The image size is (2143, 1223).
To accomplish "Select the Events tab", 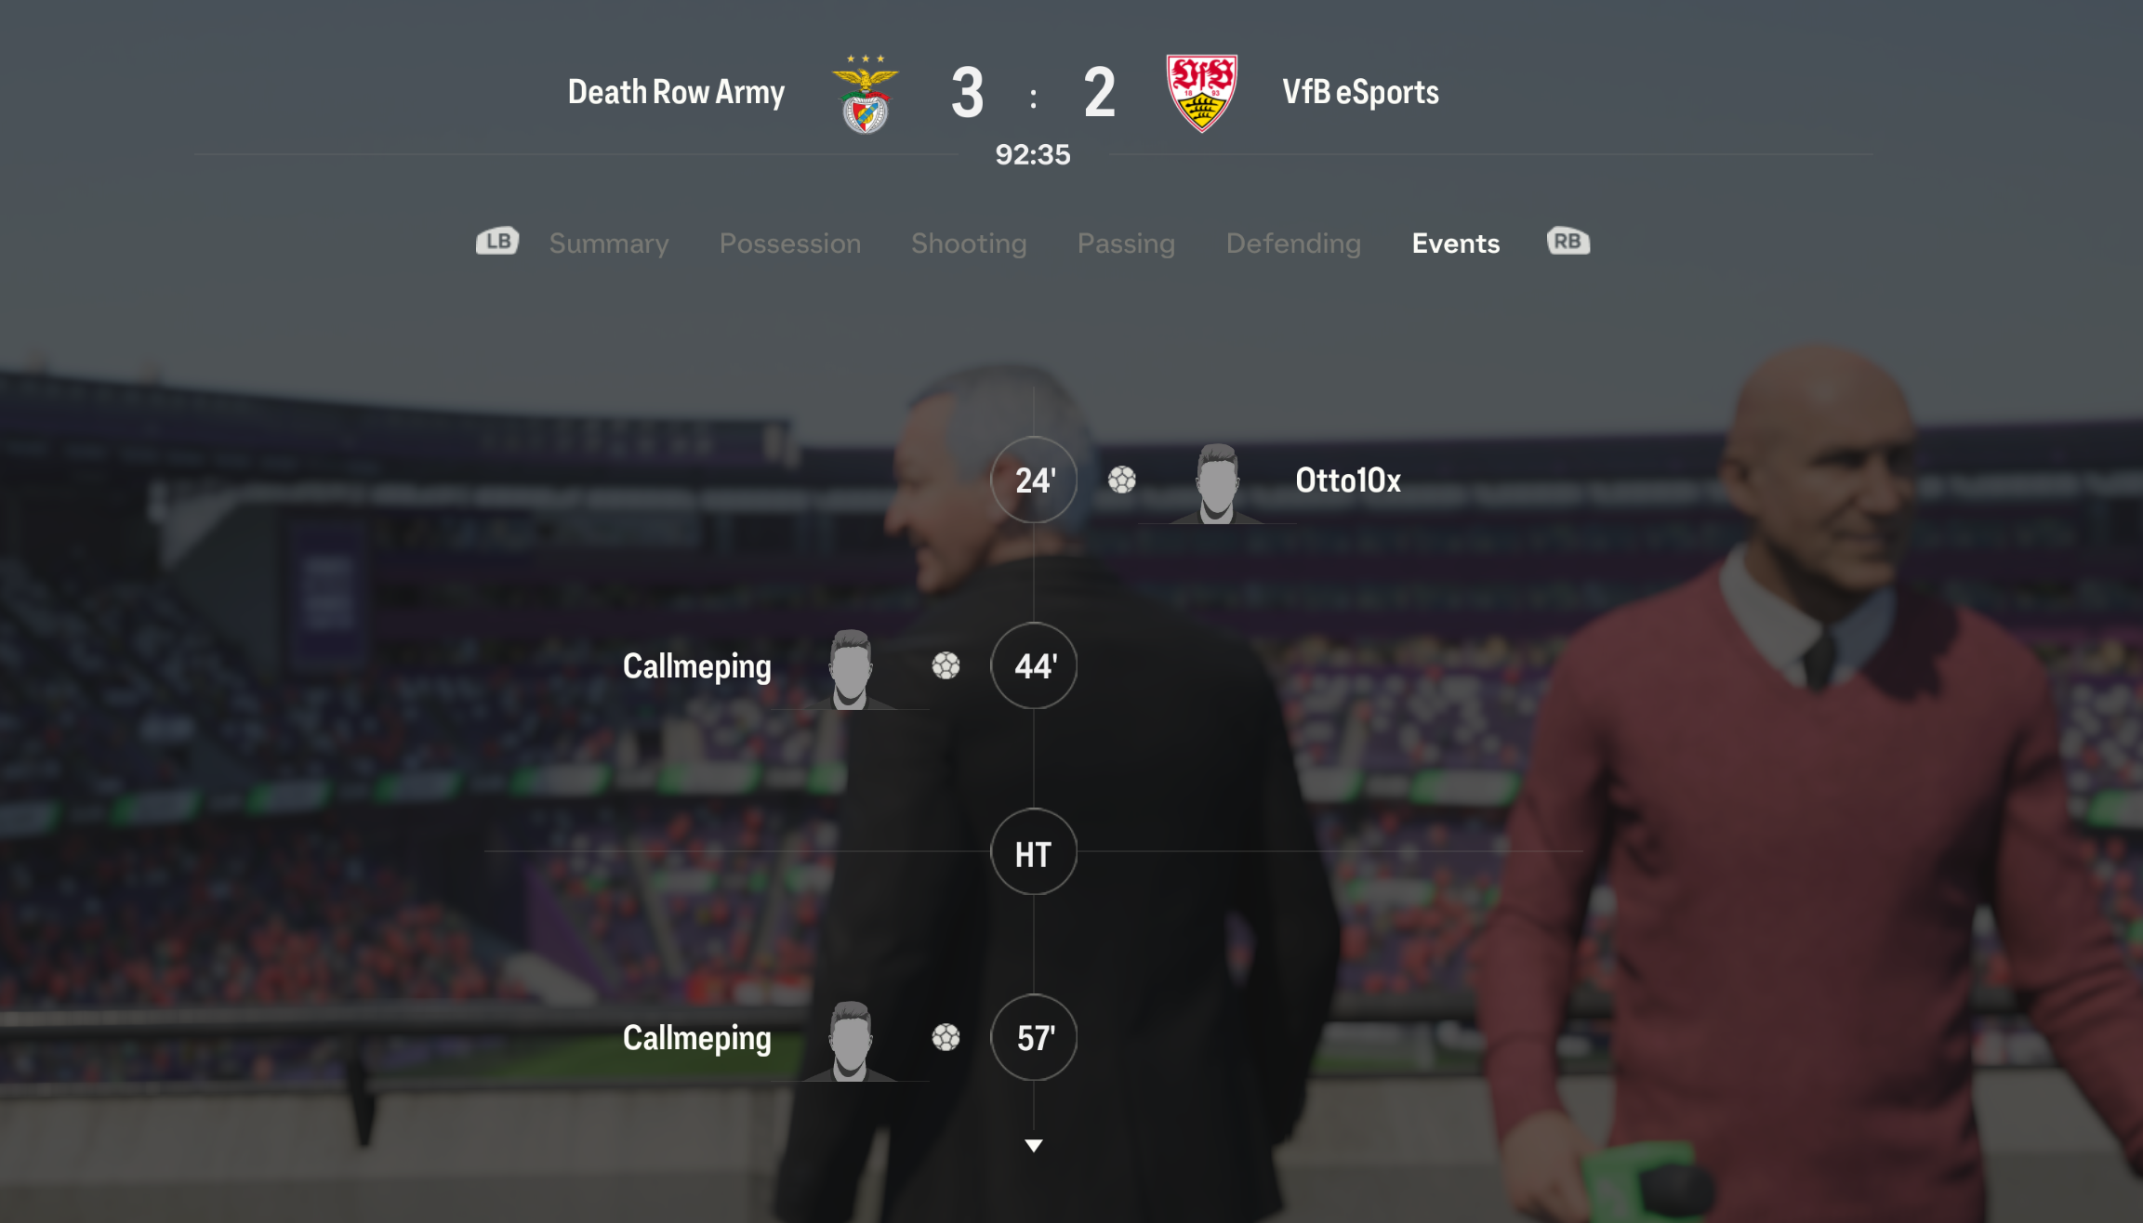I will [x=1456, y=243].
